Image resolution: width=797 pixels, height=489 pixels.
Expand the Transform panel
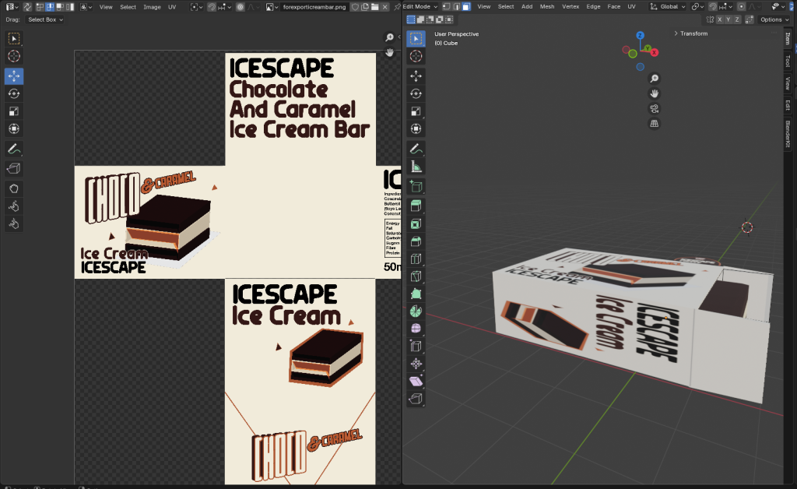pyautogui.click(x=693, y=33)
